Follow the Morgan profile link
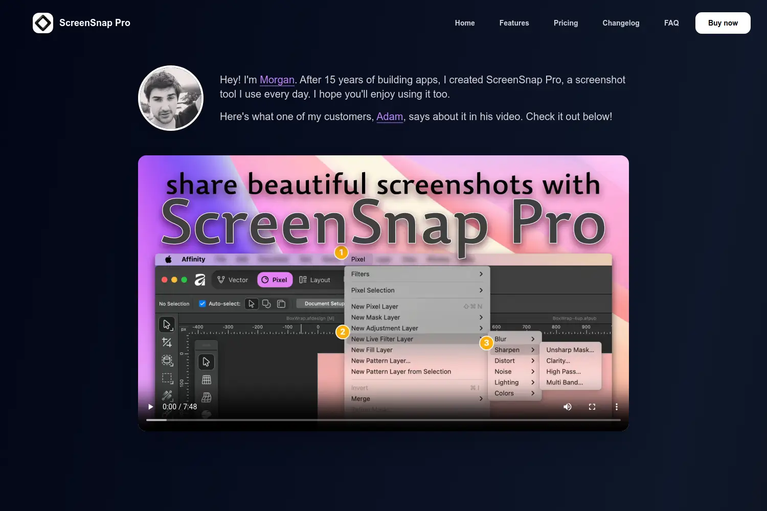Screen dimensions: 767x511 (x=277, y=80)
